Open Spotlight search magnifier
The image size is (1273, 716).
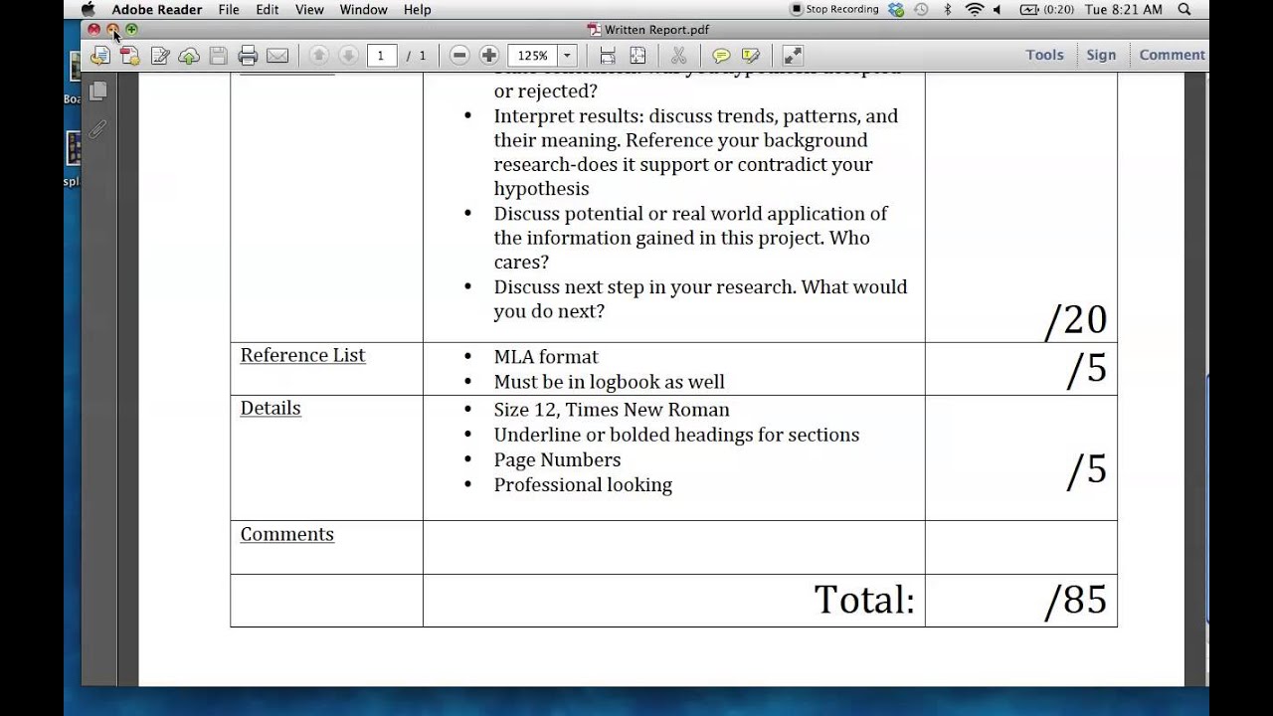1183,9
